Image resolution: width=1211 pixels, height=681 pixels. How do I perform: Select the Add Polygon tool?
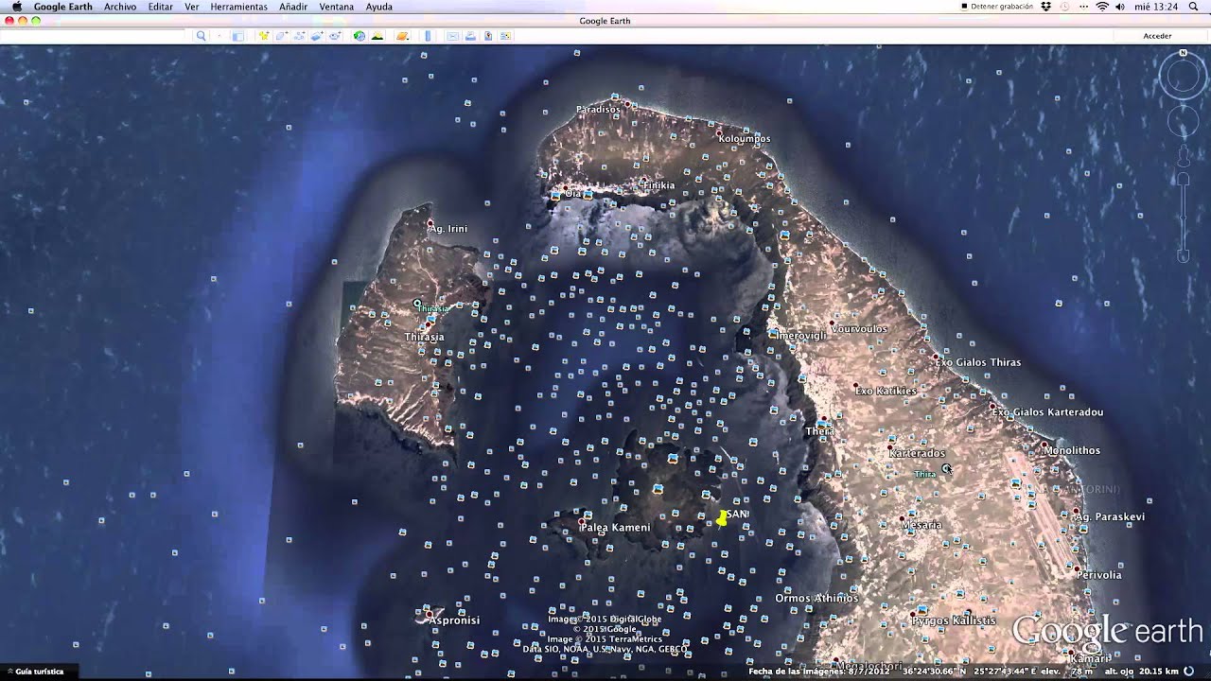[282, 36]
